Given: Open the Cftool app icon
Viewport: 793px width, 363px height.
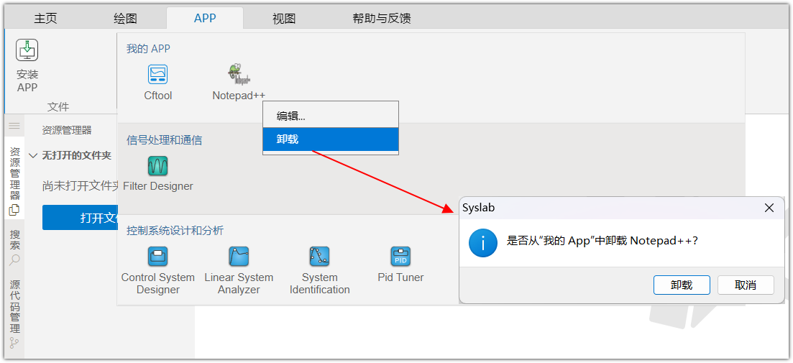Looking at the screenshot, I should click(157, 74).
